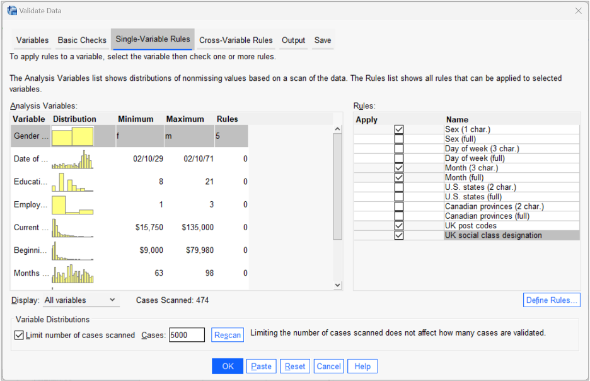
Task: Enable the Day of week (3 char.) rule
Action: (399, 149)
